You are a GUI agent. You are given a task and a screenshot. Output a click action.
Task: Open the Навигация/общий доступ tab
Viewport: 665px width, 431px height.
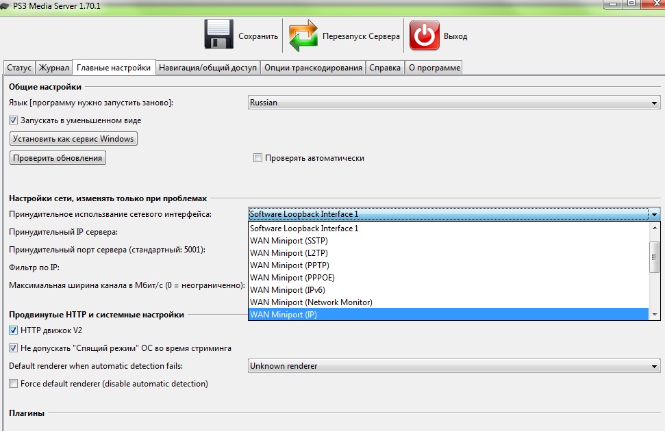point(208,68)
